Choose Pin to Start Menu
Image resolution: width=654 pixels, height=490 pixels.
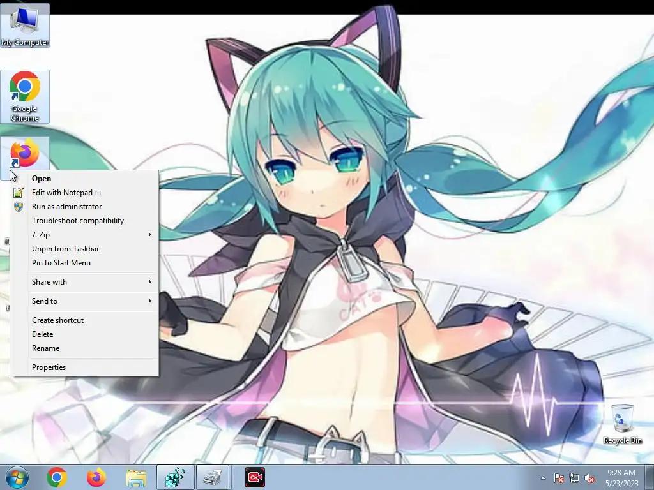pos(84,263)
